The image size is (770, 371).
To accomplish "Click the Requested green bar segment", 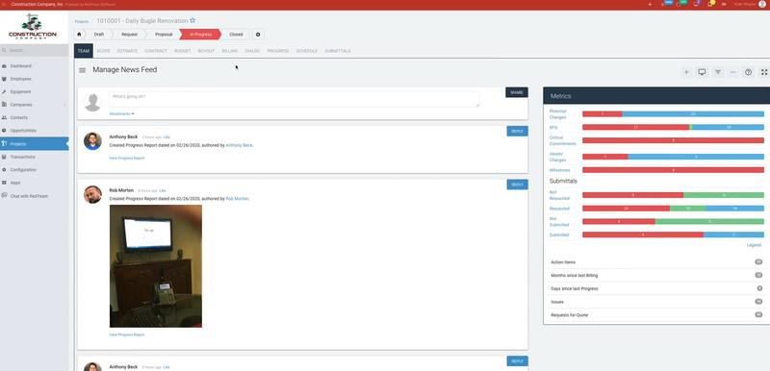I will (688, 209).
